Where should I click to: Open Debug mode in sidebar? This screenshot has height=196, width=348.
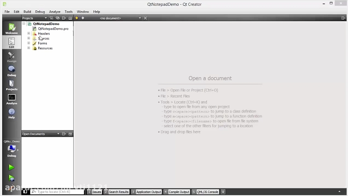click(12, 71)
